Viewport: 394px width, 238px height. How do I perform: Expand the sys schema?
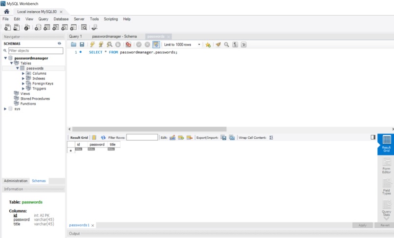point(5,109)
